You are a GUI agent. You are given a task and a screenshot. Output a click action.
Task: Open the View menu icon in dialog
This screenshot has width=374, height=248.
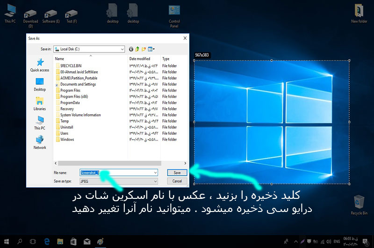point(151,49)
